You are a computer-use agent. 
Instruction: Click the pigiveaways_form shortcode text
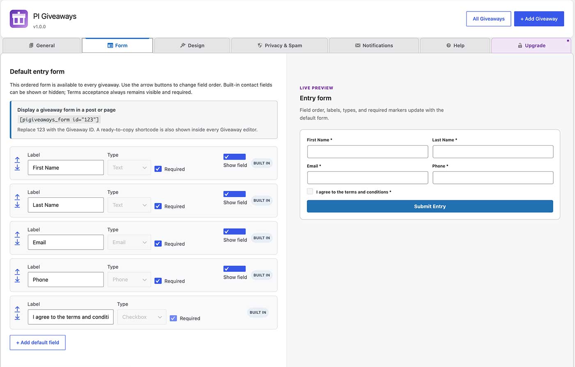tap(60, 119)
